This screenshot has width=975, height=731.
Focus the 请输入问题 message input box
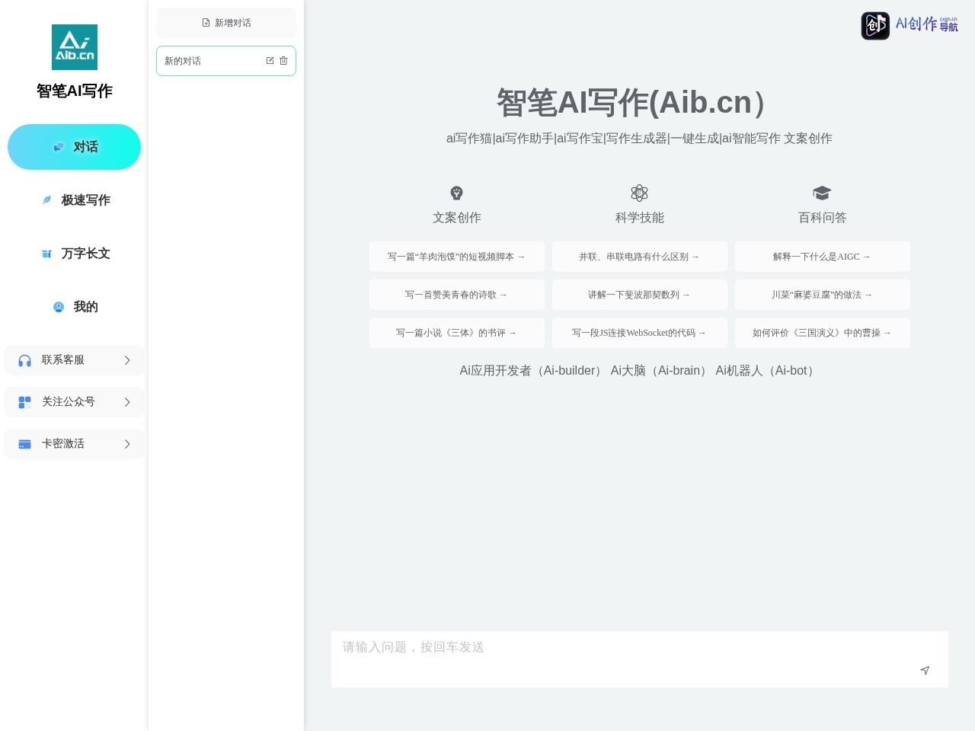tap(640, 659)
